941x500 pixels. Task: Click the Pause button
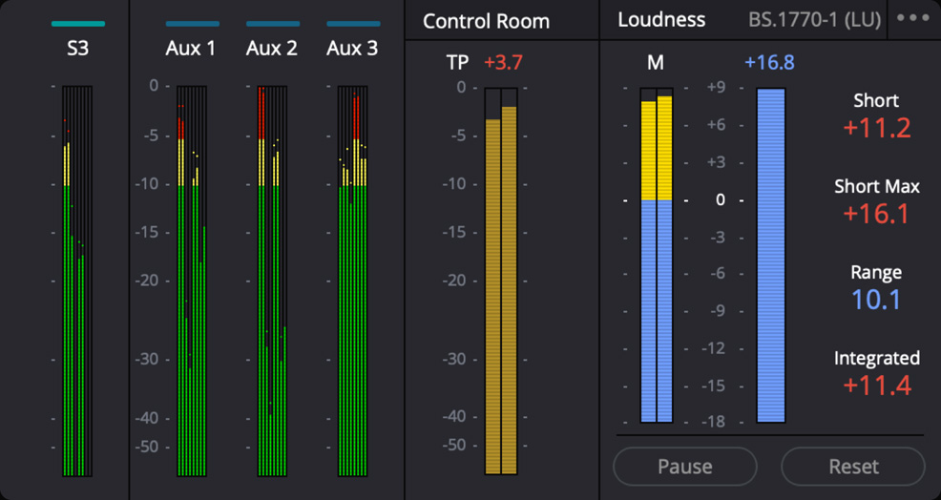click(684, 467)
